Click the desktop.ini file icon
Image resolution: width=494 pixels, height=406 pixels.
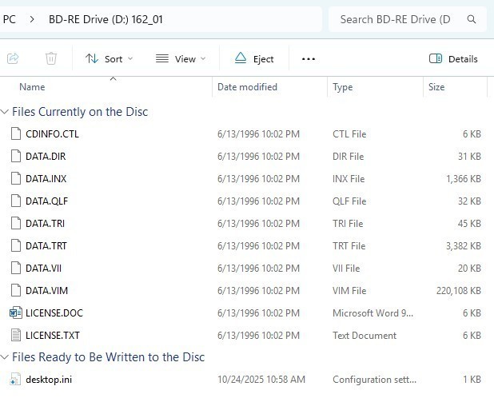pos(15,380)
